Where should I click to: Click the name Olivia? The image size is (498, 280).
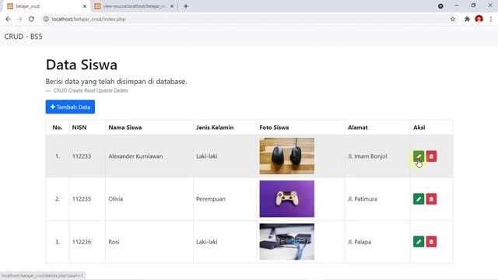[x=116, y=199]
